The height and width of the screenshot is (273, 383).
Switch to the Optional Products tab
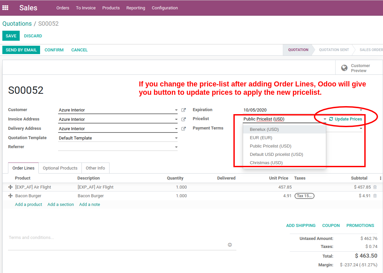[x=60, y=168]
